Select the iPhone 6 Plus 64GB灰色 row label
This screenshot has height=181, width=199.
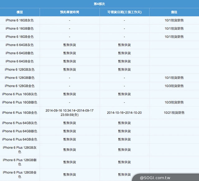point(20,123)
